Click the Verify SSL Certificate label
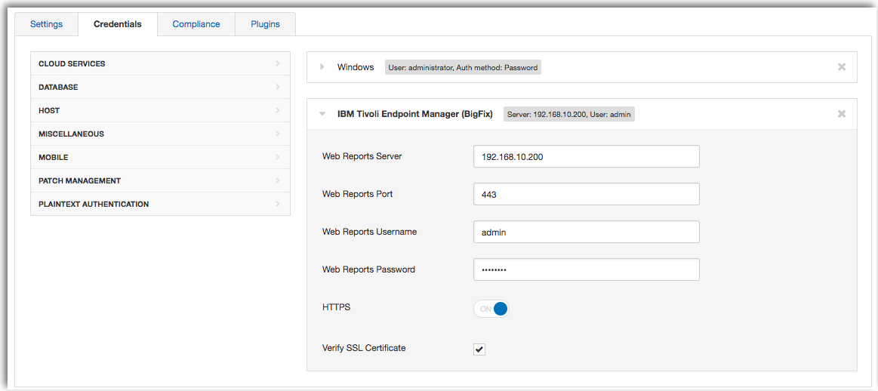 click(364, 348)
